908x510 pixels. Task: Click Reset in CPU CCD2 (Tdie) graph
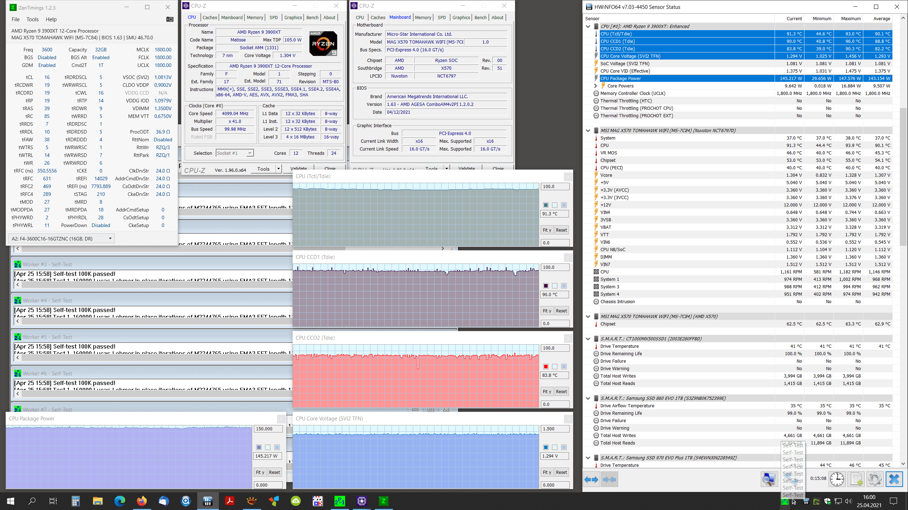pos(561,391)
